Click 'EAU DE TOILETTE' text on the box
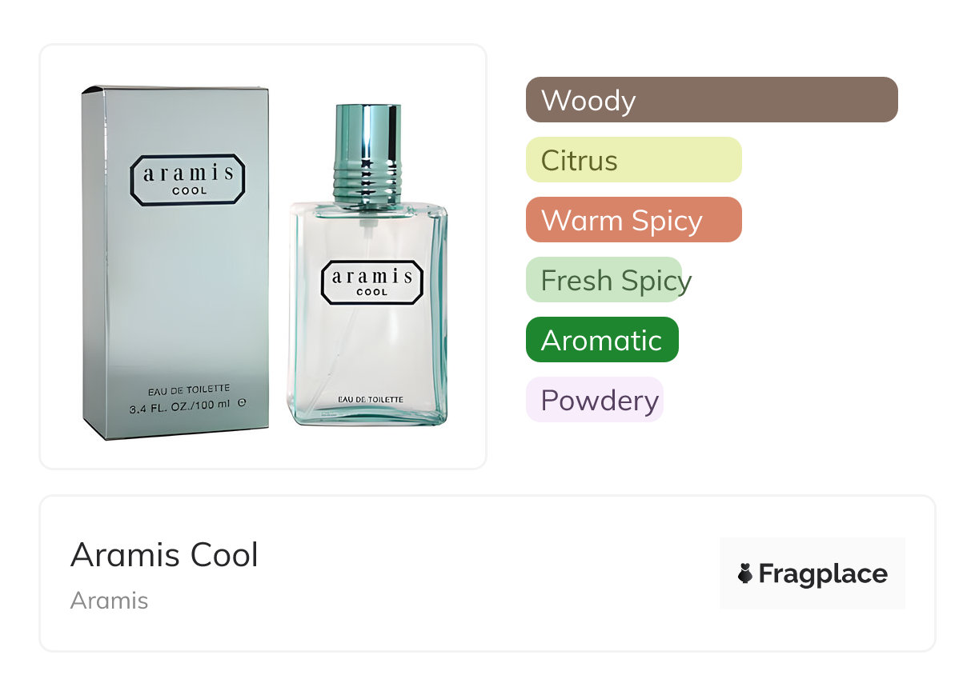975x691 pixels. coord(188,389)
